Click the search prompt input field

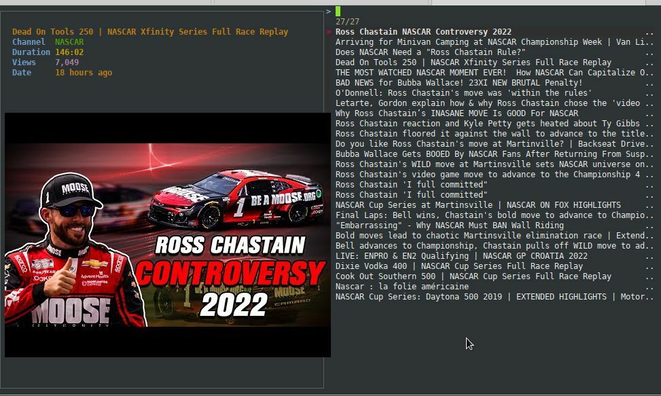click(x=494, y=12)
